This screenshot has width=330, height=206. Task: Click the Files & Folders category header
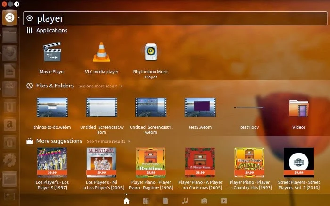tap(55, 86)
